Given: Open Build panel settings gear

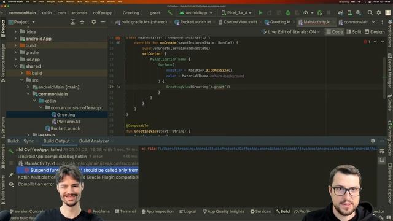Looking at the screenshot, I should 373,141.
